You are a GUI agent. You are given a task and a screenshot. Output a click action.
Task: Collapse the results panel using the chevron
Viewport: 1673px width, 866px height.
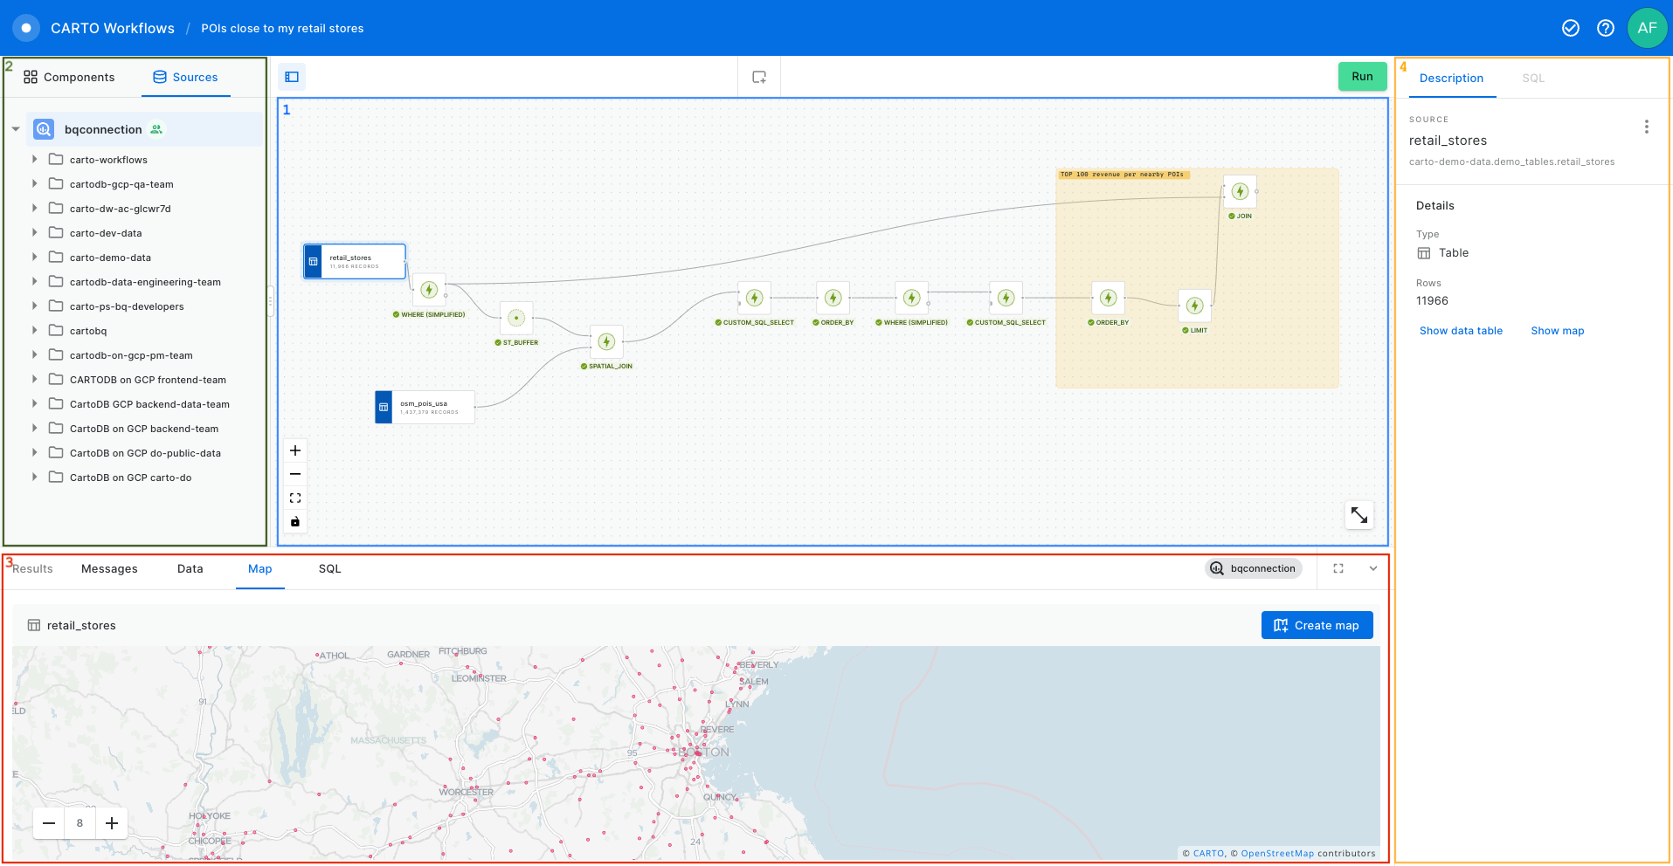tap(1372, 568)
